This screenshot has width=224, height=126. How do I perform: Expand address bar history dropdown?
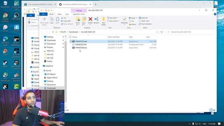point(157,32)
